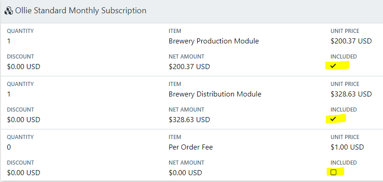
Task: Select the $0.00 USD net amount
Action: coord(185,173)
